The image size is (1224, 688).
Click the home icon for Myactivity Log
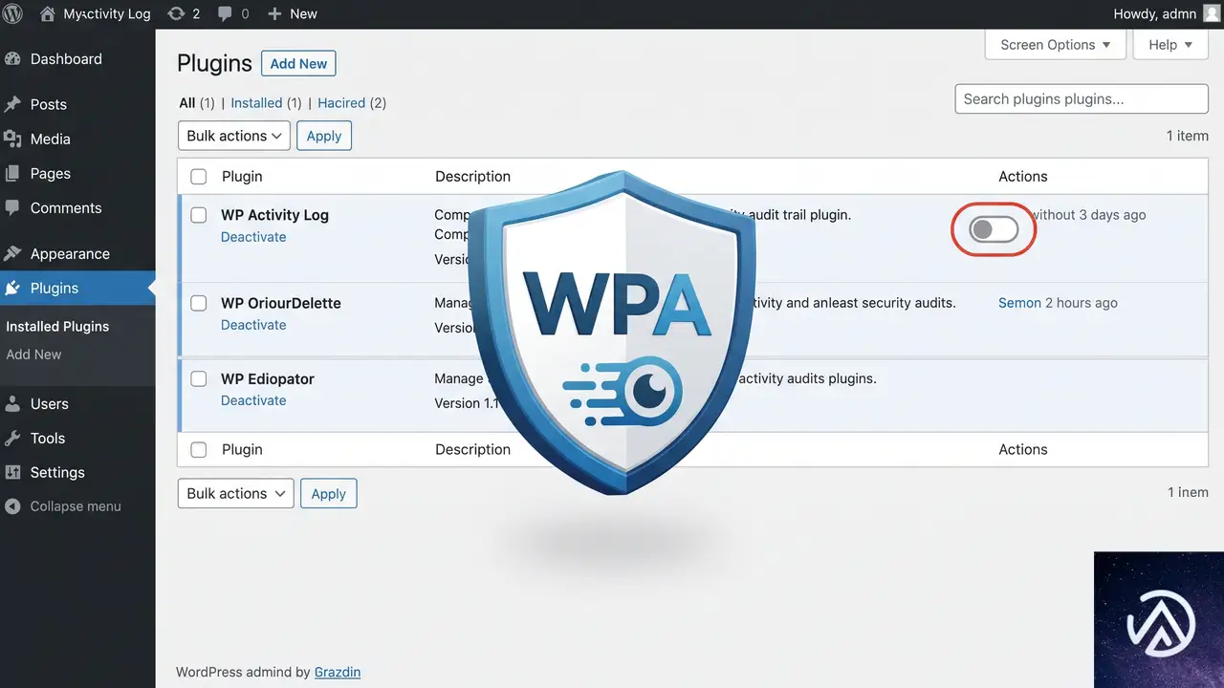48,13
